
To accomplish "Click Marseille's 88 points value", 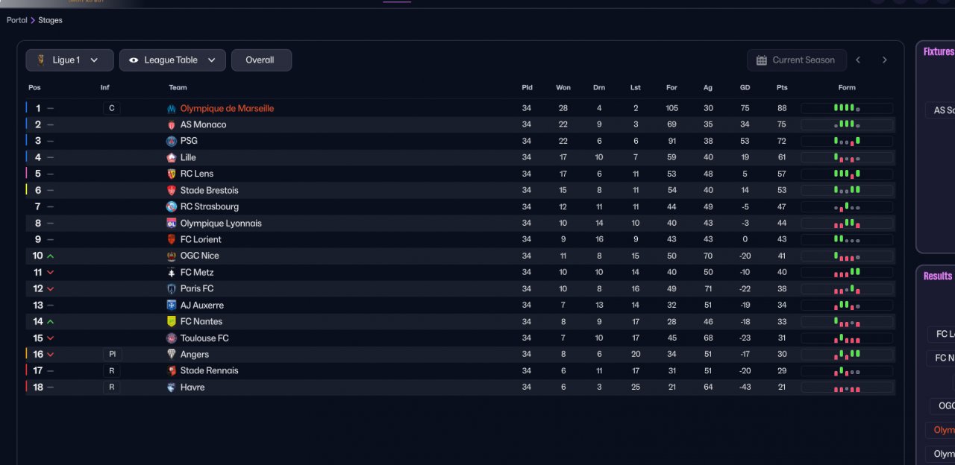I will (x=782, y=109).
